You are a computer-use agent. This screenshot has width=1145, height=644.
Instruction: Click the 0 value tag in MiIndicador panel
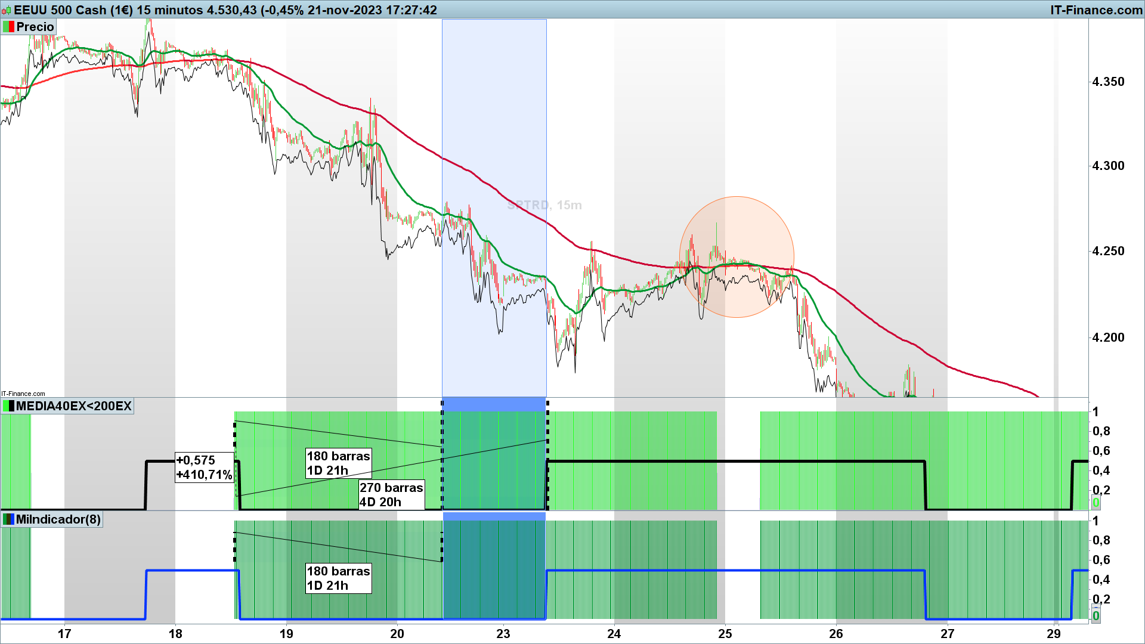1096,616
